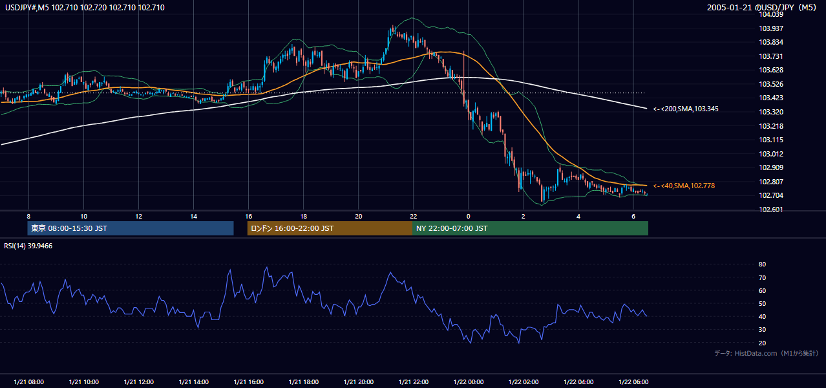Image resolution: width=826 pixels, height=388 pixels.
Task: Click price axis value 103.731
Action: [x=771, y=56]
